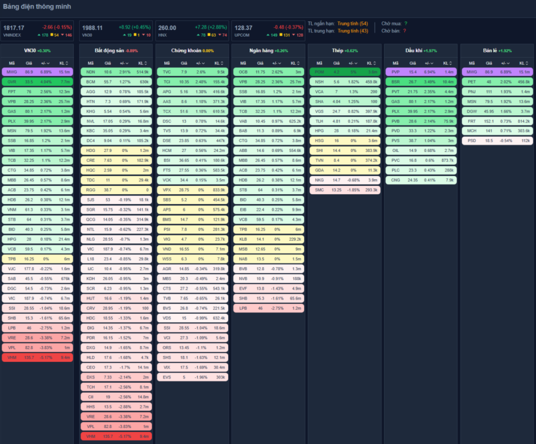Image resolution: width=536 pixels, height=444 pixels.
Task: Select the Bán lẻ sector panel header
Action: [x=497, y=51]
